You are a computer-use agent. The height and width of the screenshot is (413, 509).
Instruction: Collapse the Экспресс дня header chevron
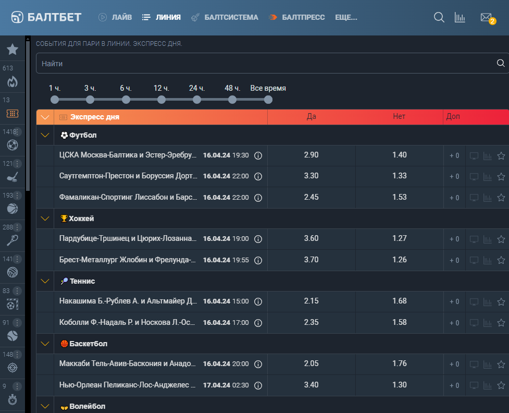(x=45, y=117)
